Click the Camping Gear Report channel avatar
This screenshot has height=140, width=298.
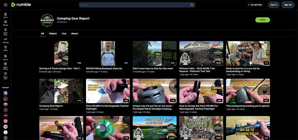point(47,20)
